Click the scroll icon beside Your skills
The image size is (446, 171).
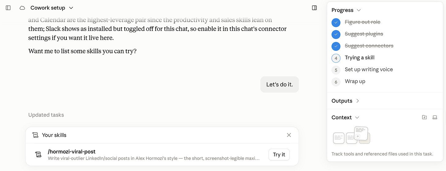35,135
